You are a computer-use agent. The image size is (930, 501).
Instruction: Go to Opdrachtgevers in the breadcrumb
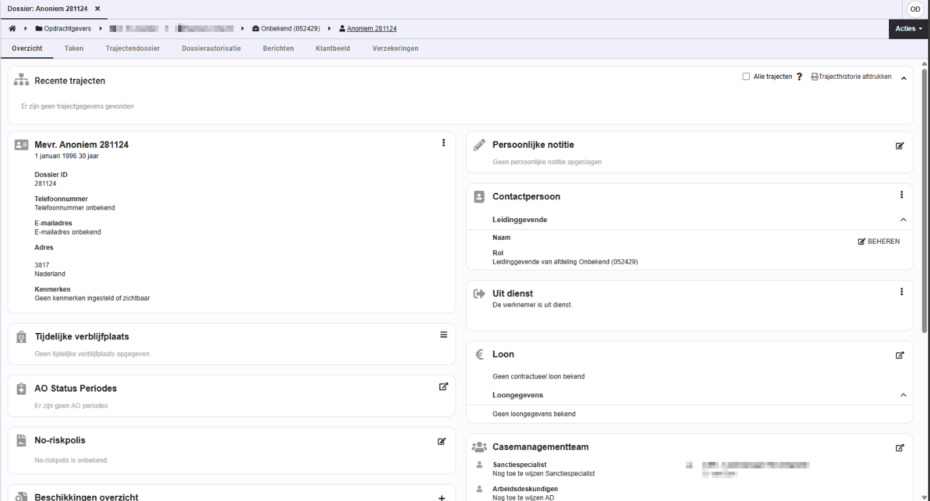63,29
